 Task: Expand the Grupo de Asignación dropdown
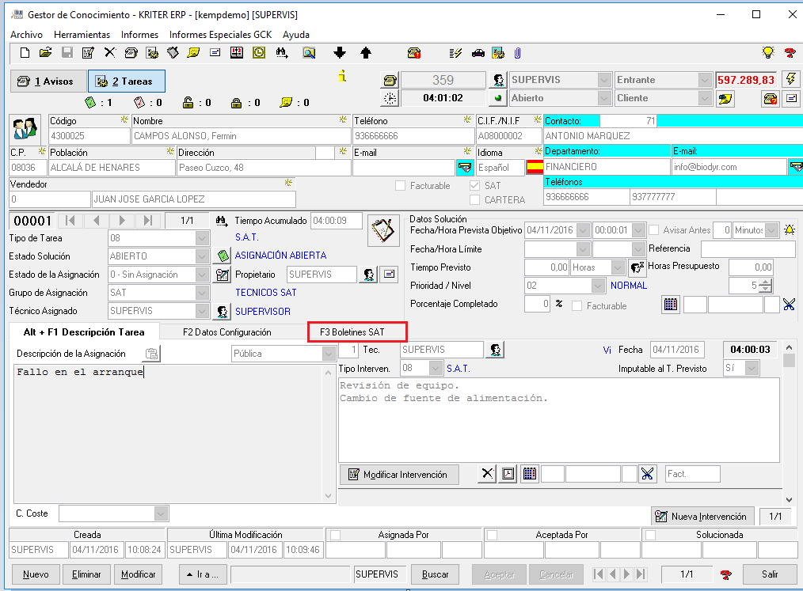(x=202, y=293)
